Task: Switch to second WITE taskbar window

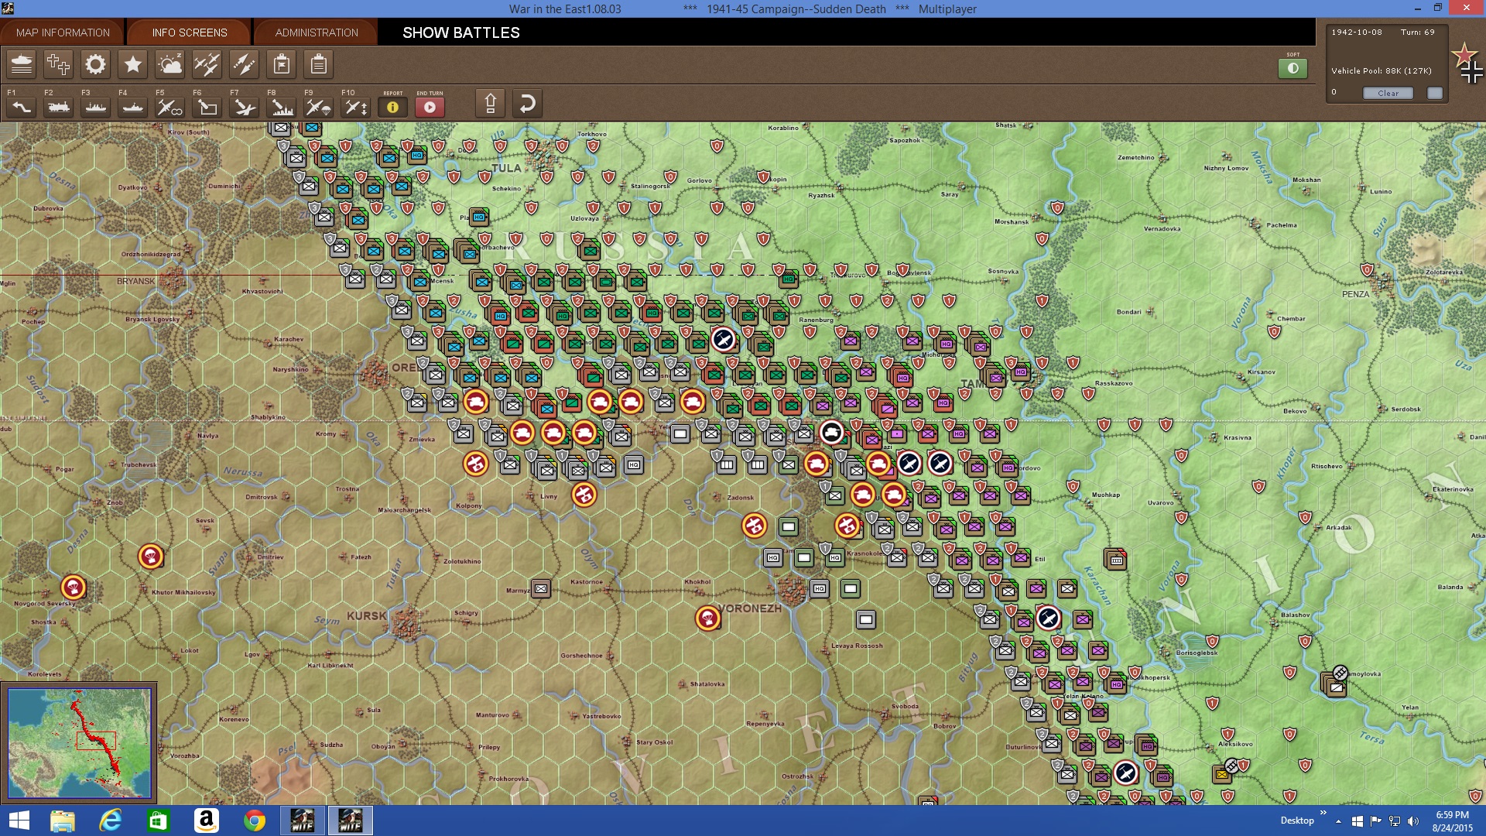Action: [x=351, y=821]
